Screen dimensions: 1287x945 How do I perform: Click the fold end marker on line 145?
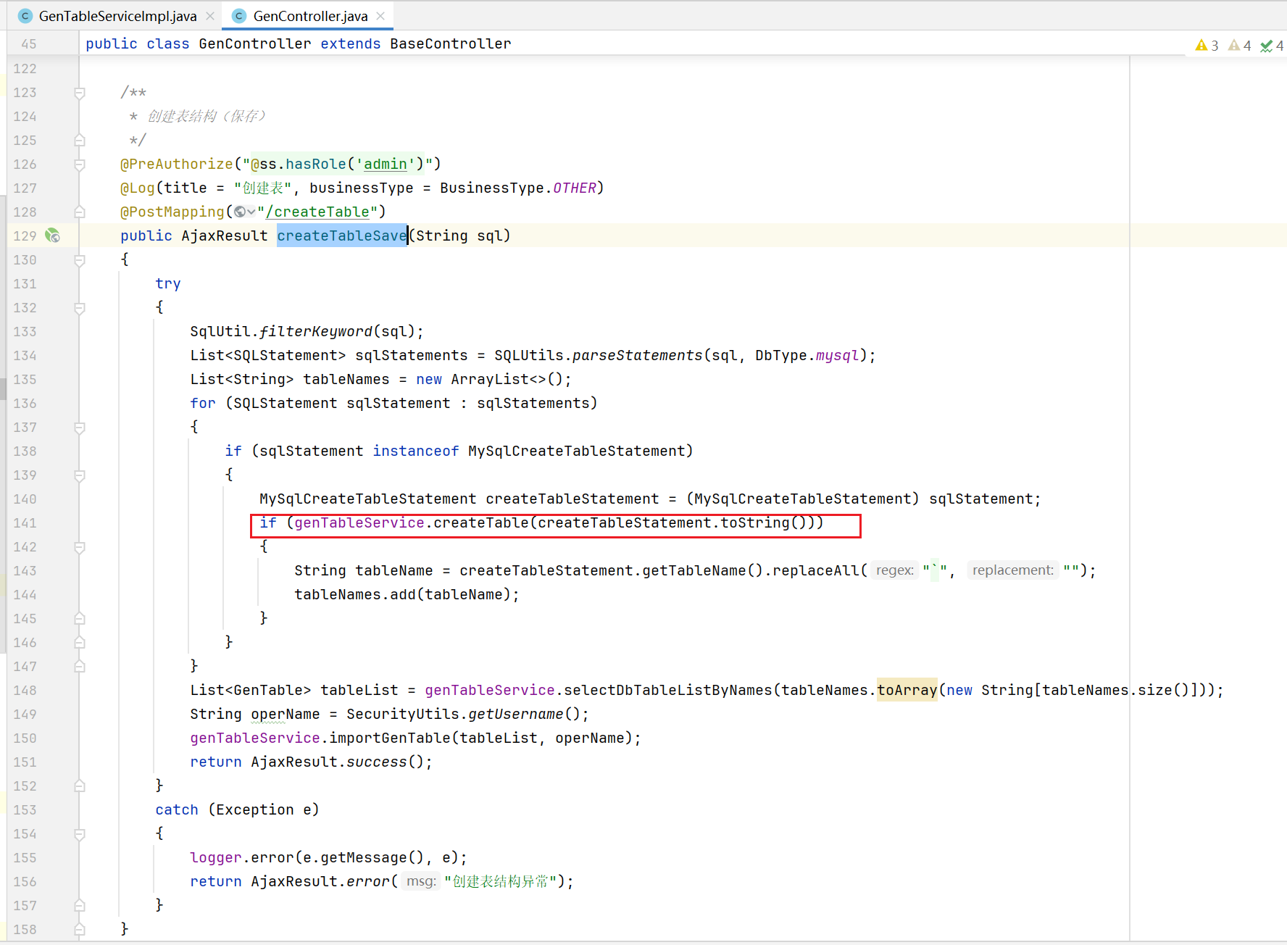pyautogui.click(x=80, y=619)
